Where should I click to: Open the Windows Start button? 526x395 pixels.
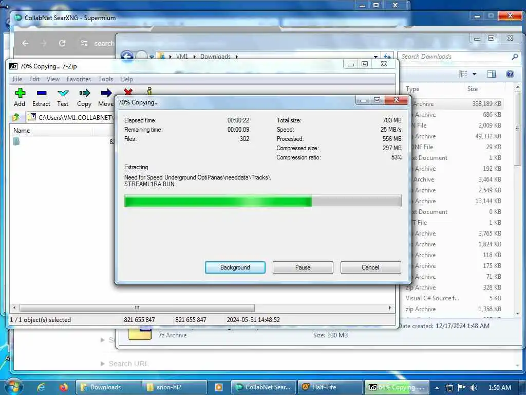coord(13,387)
